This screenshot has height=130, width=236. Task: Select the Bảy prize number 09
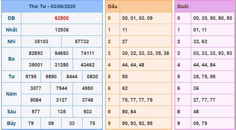[x=51, y=123]
